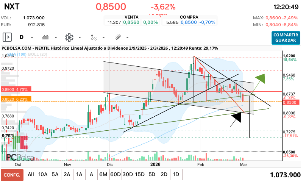Click the CONFG. button

pyautogui.click(x=12, y=175)
